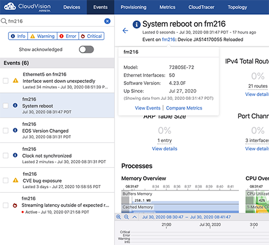Open the Topology tab
The width and height of the screenshot is (269, 245).
pyautogui.click(x=237, y=7)
